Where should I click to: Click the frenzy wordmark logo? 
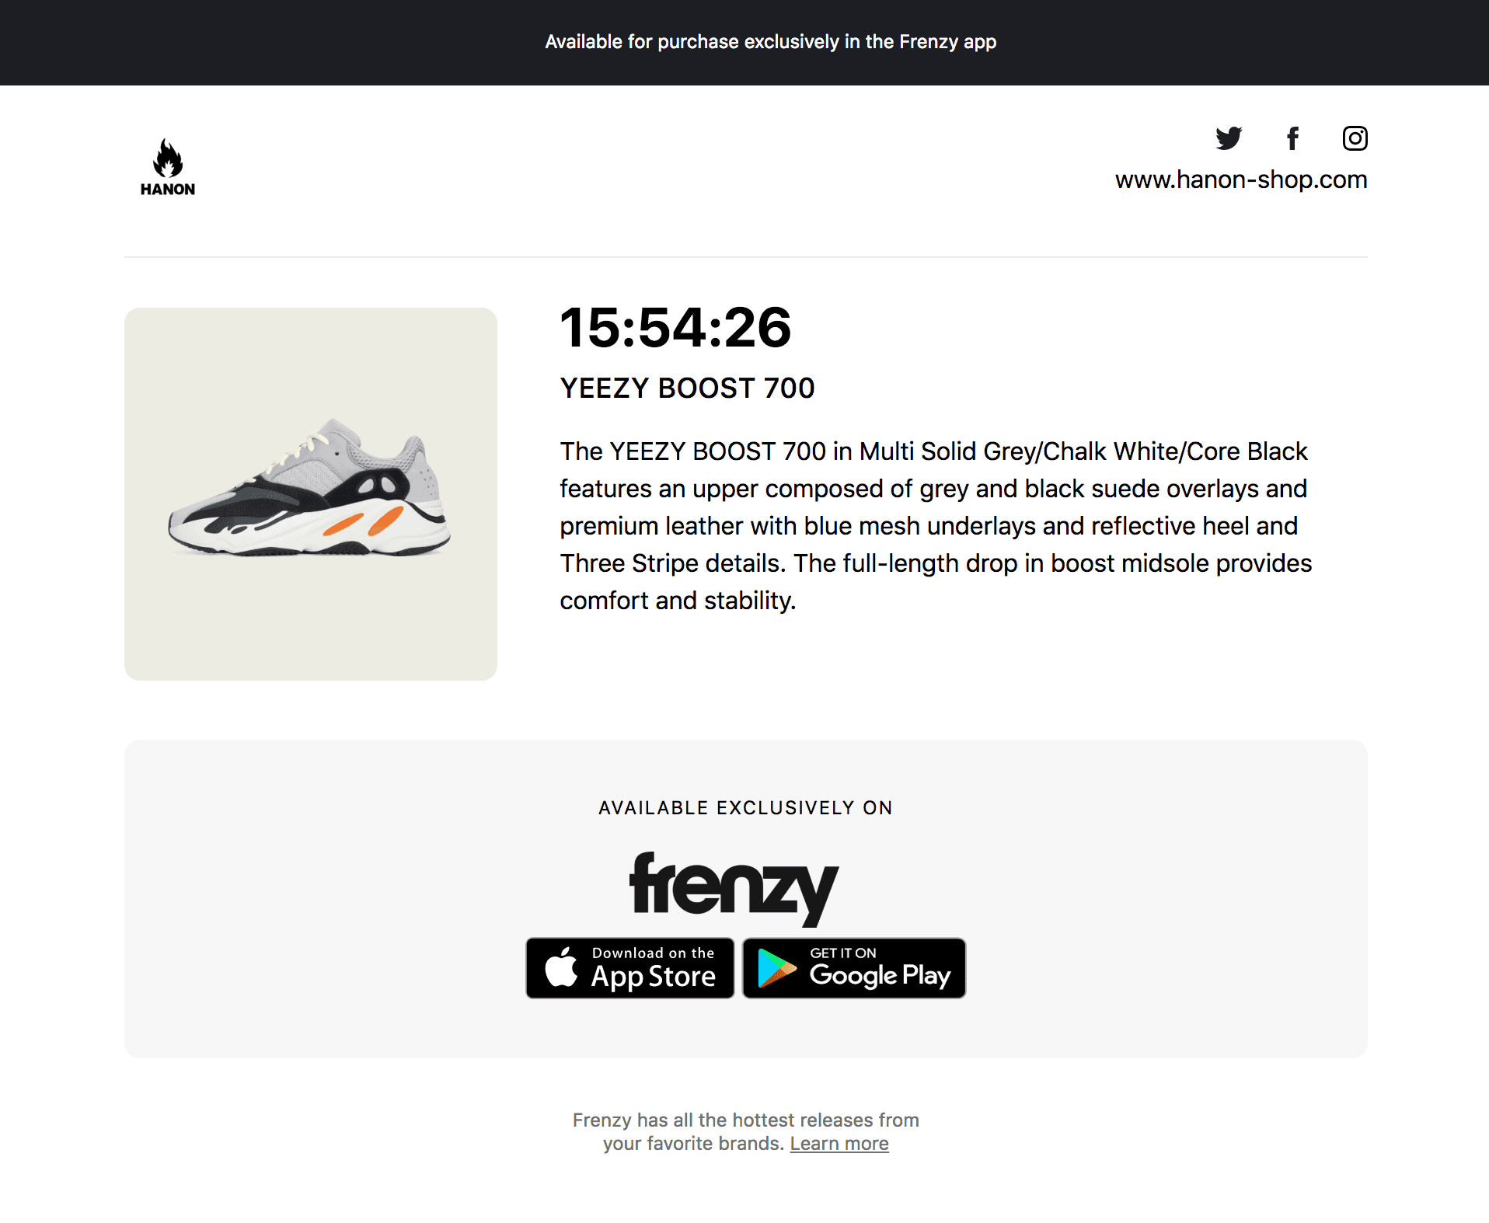coord(734,887)
